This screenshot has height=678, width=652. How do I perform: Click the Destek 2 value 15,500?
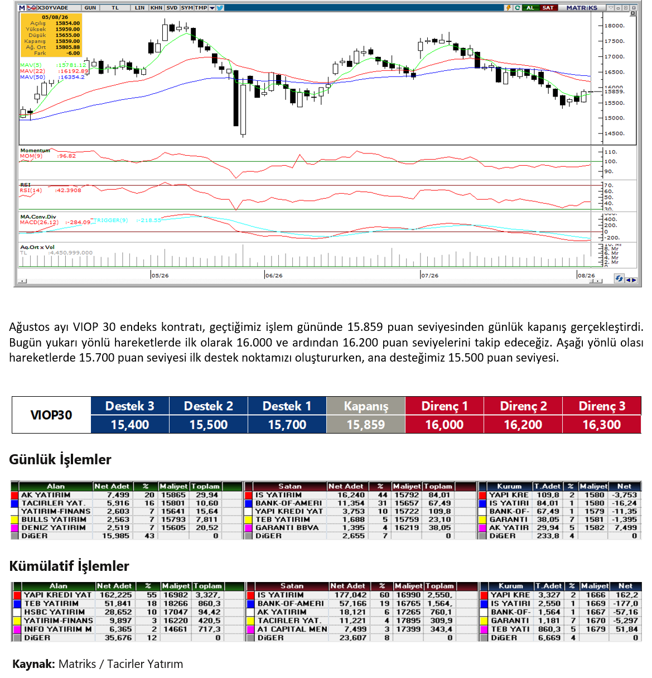pos(209,425)
